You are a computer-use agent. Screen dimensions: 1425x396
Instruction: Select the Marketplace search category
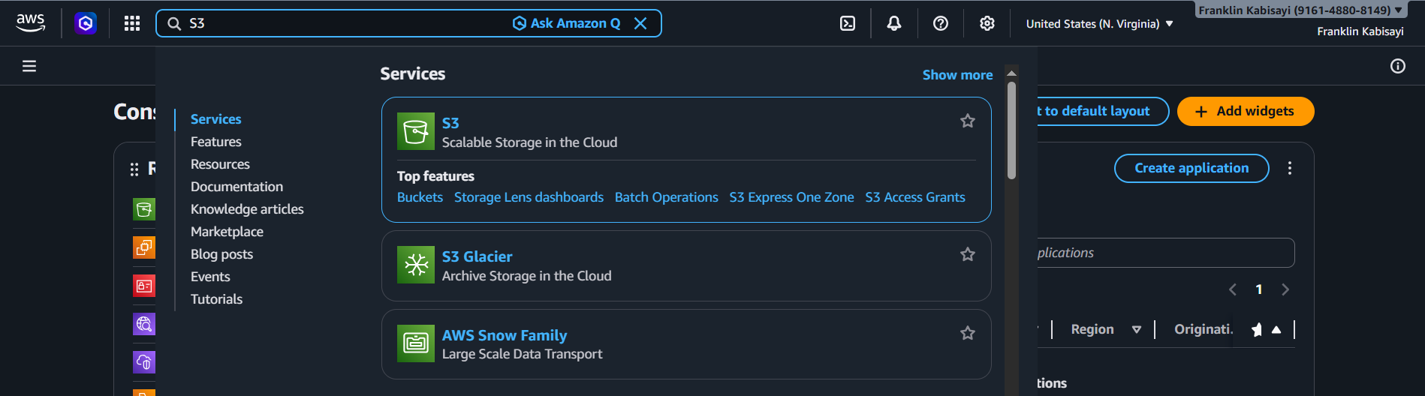[227, 232]
